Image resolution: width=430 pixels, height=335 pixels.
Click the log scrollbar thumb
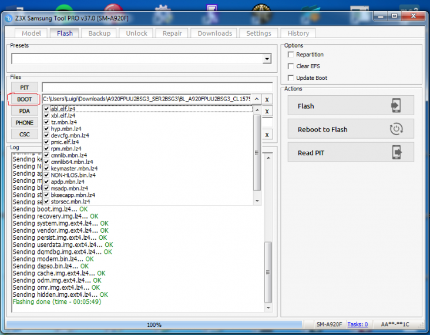pyautogui.click(x=268, y=272)
